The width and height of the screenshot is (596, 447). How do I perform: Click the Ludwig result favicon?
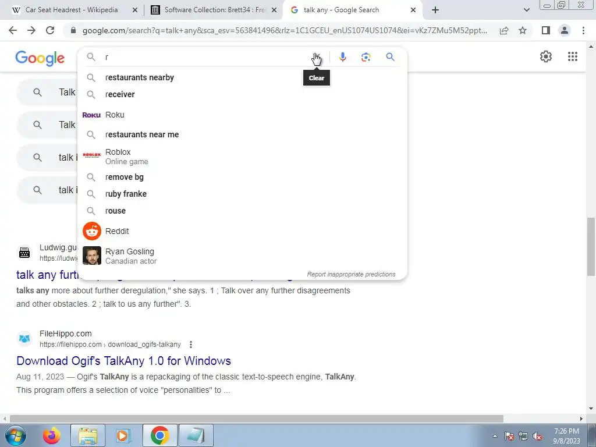click(24, 253)
